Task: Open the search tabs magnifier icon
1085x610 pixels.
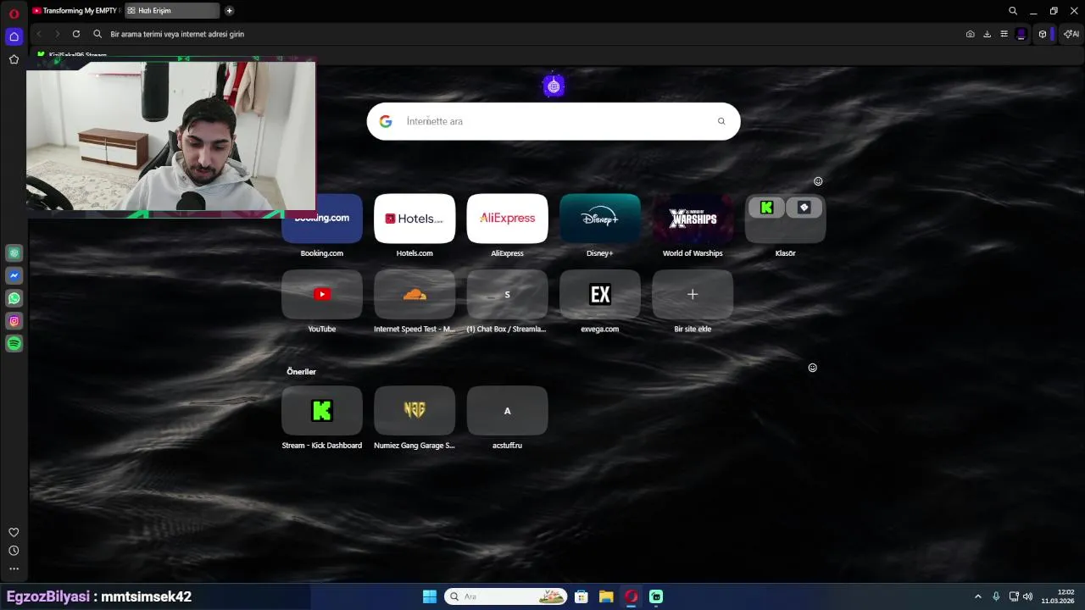Action: pos(1012,11)
